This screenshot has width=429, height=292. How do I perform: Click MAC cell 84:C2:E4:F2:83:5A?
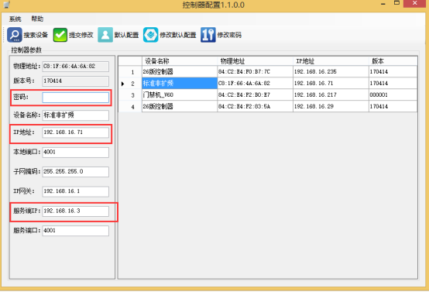(x=256, y=106)
